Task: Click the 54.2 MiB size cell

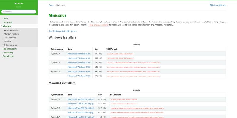Action: coord(98,67)
